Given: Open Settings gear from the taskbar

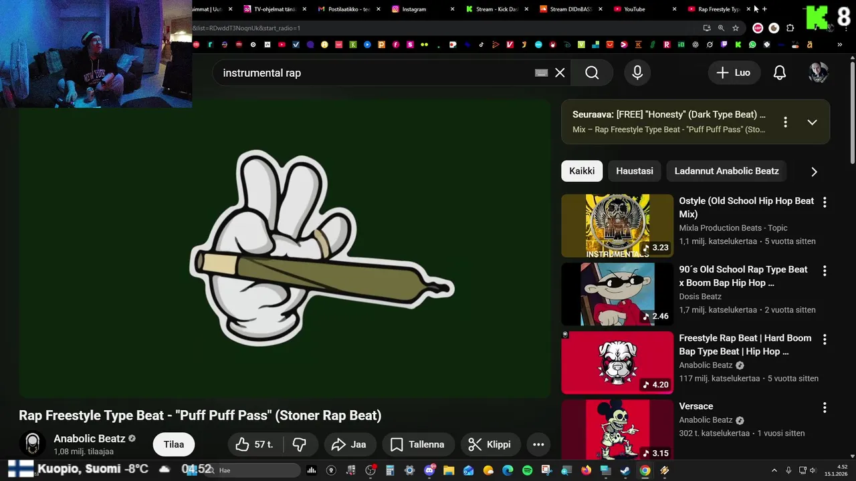Looking at the screenshot, I should click(409, 470).
